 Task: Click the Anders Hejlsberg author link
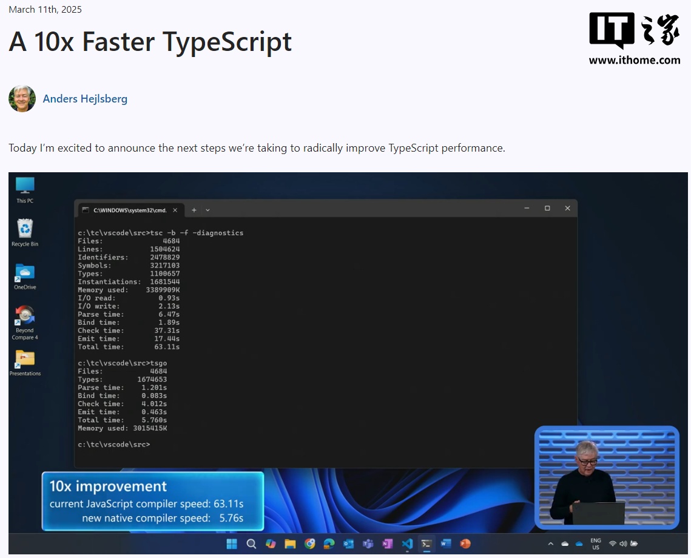(x=85, y=98)
